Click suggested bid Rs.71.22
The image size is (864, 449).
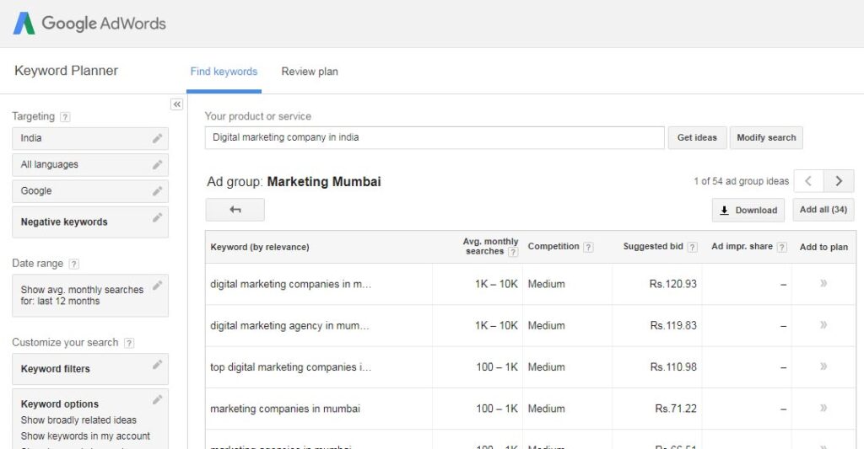676,409
